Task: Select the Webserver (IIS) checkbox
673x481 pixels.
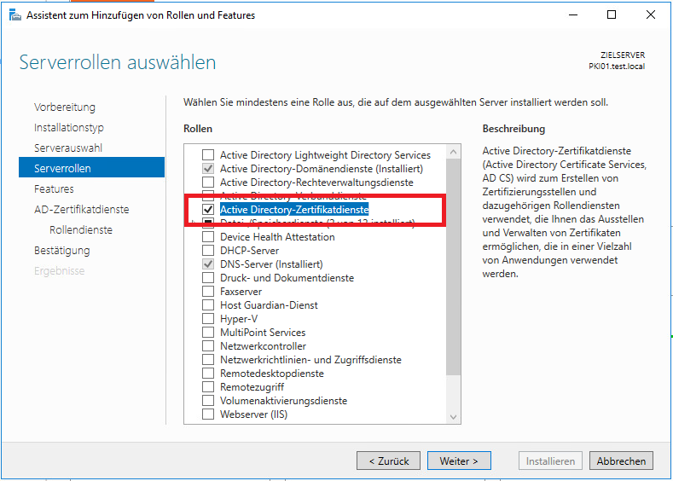Action: pos(208,414)
